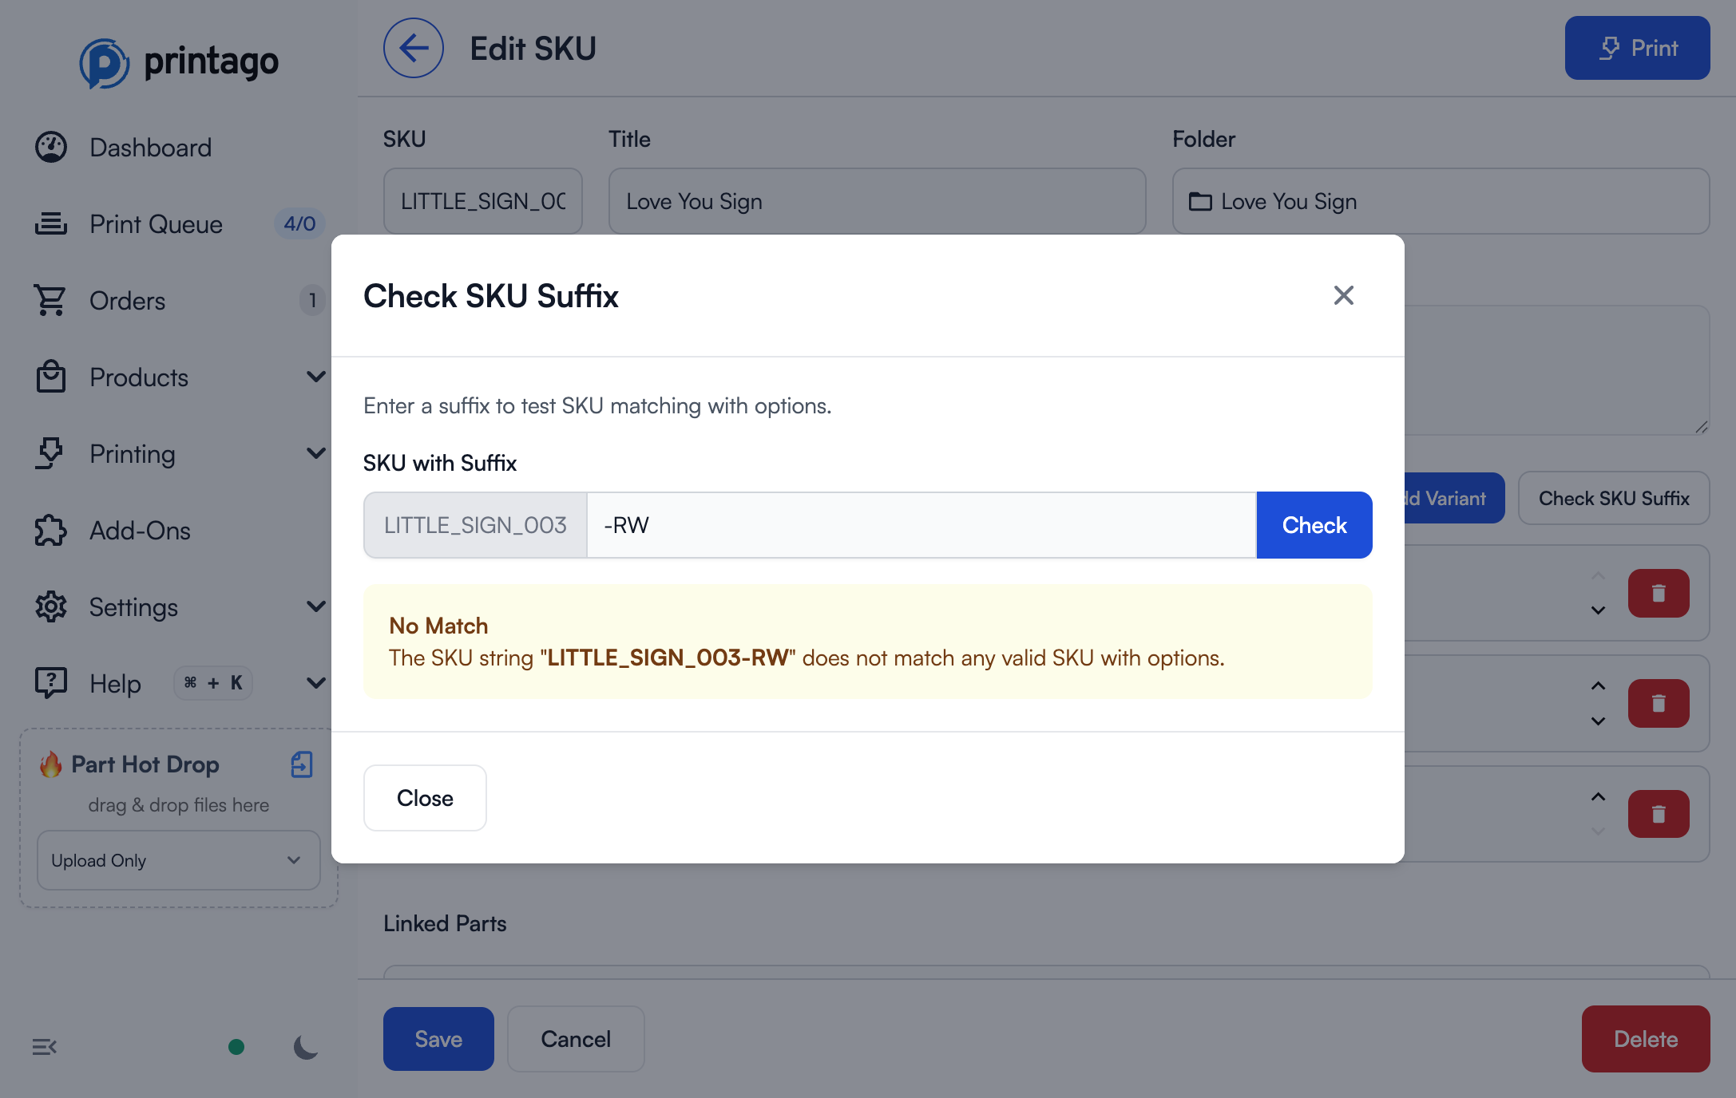Select Add-Ons in the sidebar

(140, 531)
